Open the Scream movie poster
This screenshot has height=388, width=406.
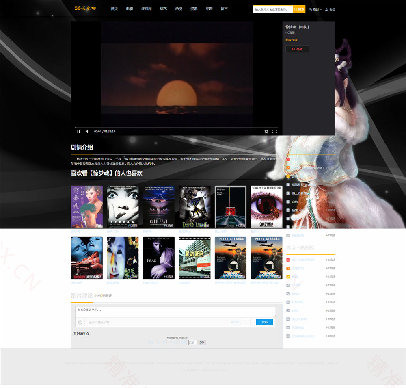pos(123,207)
